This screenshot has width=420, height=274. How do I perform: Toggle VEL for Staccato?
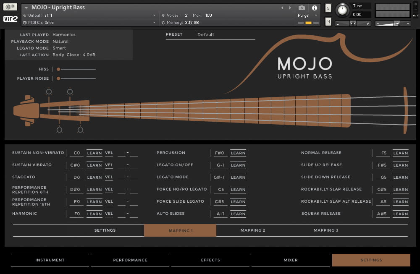point(109,177)
